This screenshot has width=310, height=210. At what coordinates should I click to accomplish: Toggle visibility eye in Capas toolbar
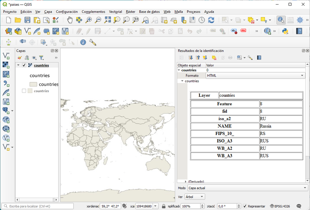34,58
